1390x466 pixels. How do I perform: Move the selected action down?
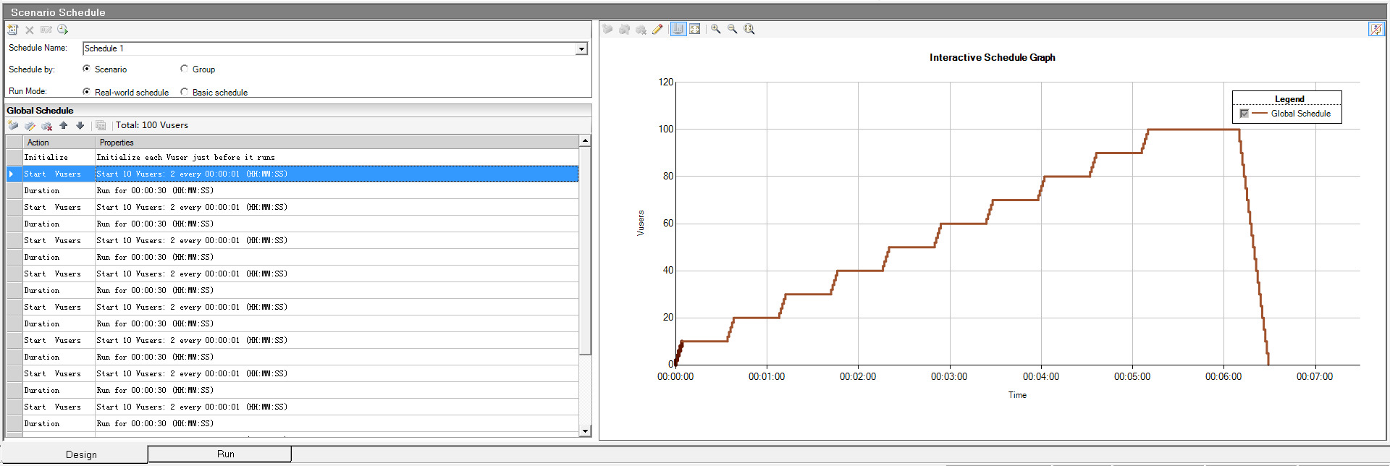(x=80, y=126)
